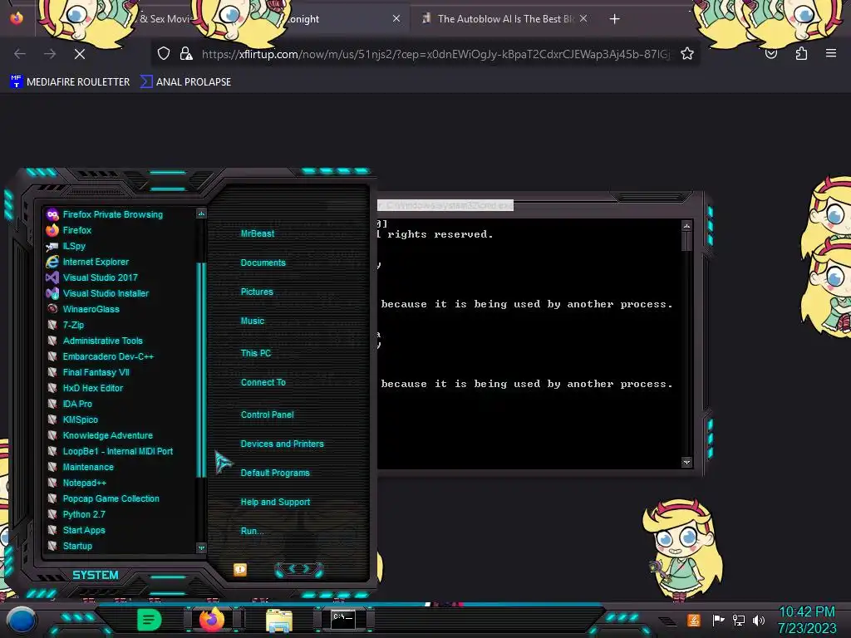The height and width of the screenshot is (638, 851).
Task: Click the power arrows button in start menu
Action: [x=298, y=568]
